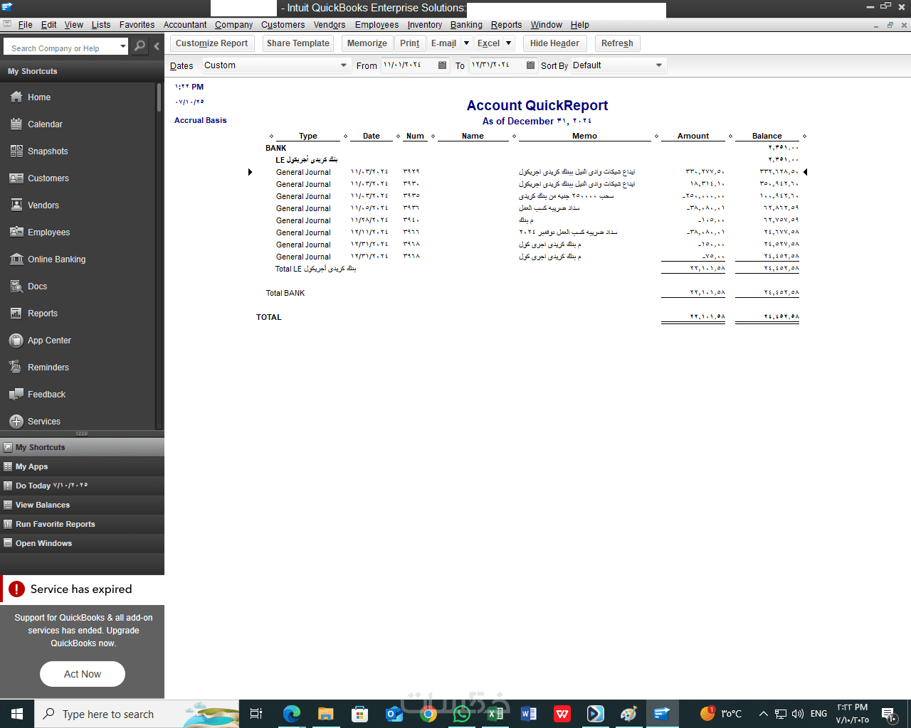The width and height of the screenshot is (911, 728).
Task: Open Outlook from the taskbar
Action: point(394,714)
